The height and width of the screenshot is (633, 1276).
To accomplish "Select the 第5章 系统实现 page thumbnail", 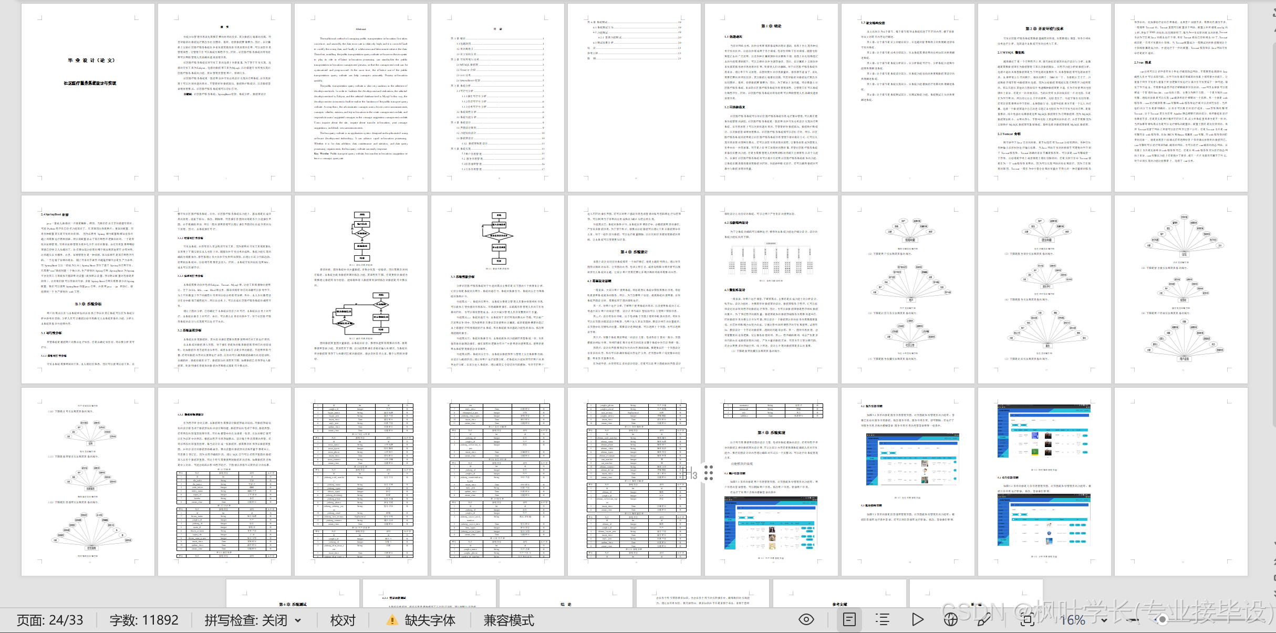I will [771, 482].
